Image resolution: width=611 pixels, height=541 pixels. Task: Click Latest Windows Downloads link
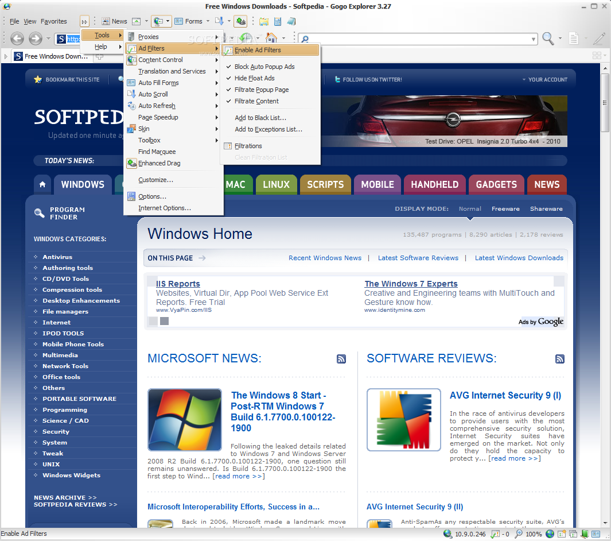[519, 258]
